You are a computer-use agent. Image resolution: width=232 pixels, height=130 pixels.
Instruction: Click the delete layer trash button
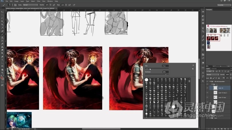(228, 129)
